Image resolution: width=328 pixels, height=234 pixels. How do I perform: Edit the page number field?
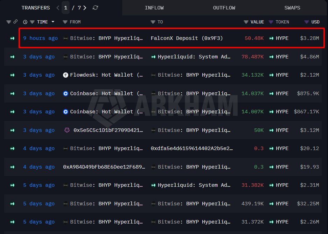coord(65,8)
